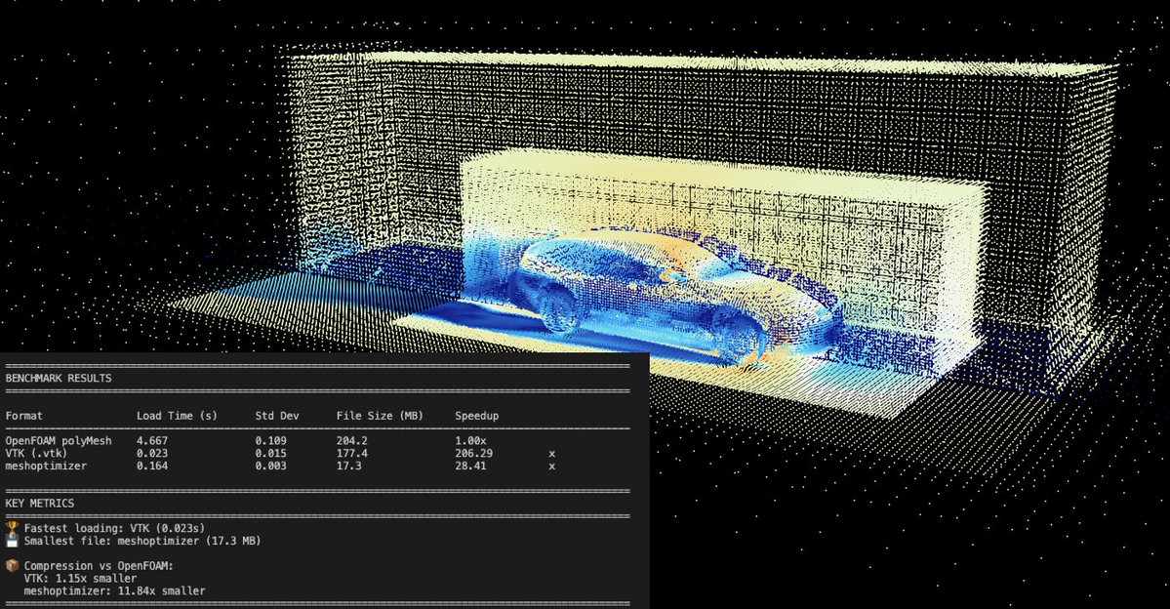Screen dimensions: 1170x609
Task: Select the OpenFOAM polyMesh row label
Action: tap(59, 441)
